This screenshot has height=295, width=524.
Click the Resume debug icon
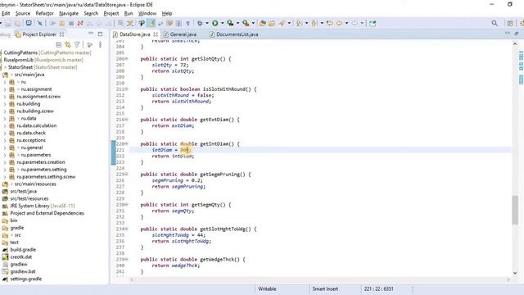(x=52, y=23)
